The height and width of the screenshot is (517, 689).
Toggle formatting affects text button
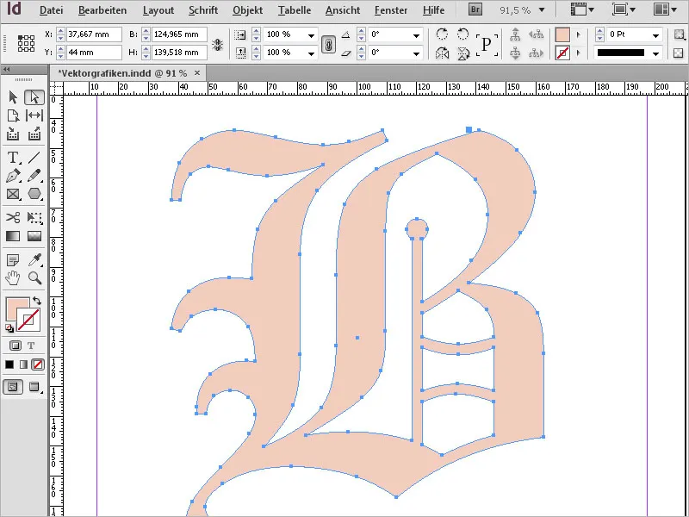click(31, 346)
